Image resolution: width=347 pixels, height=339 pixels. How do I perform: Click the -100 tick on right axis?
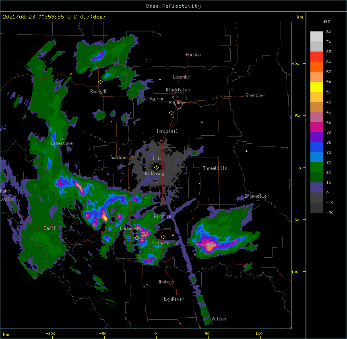pyautogui.click(x=294, y=272)
